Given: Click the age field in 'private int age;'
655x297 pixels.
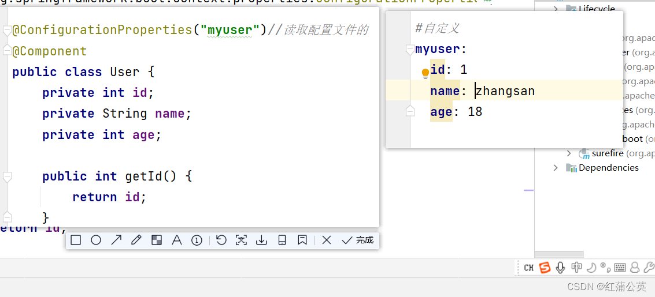Looking at the screenshot, I should point(143,134).
